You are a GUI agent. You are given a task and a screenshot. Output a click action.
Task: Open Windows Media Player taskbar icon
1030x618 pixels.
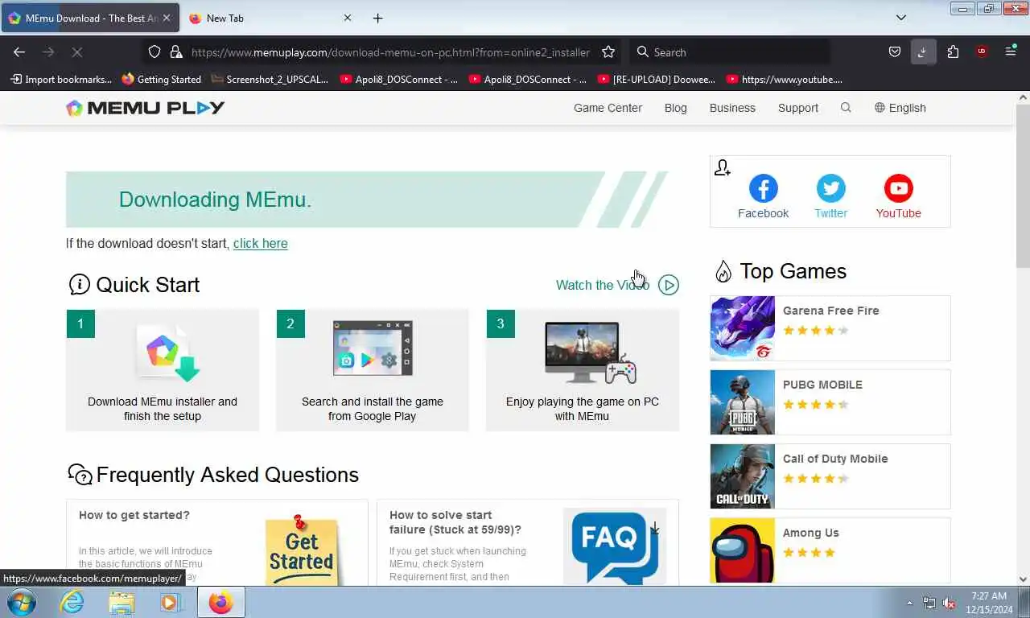(170, 602)
